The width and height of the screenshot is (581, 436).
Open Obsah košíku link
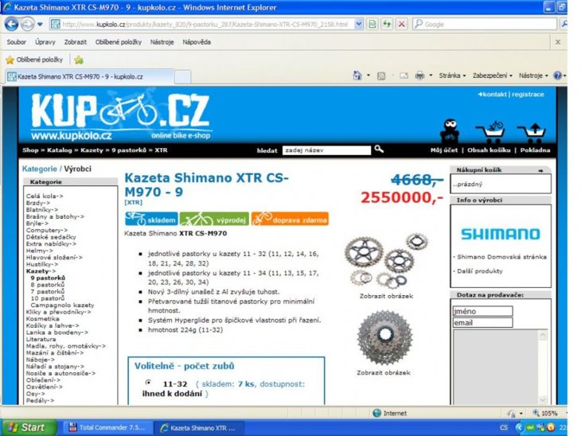489,150
